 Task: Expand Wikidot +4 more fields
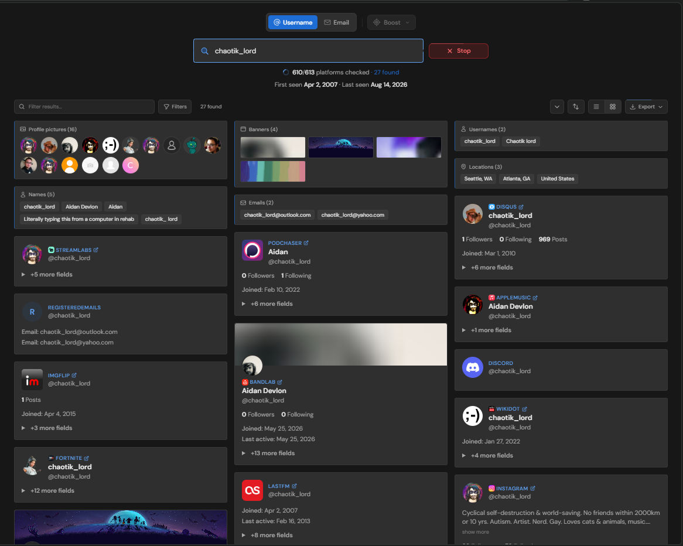[x=487, y=455]
